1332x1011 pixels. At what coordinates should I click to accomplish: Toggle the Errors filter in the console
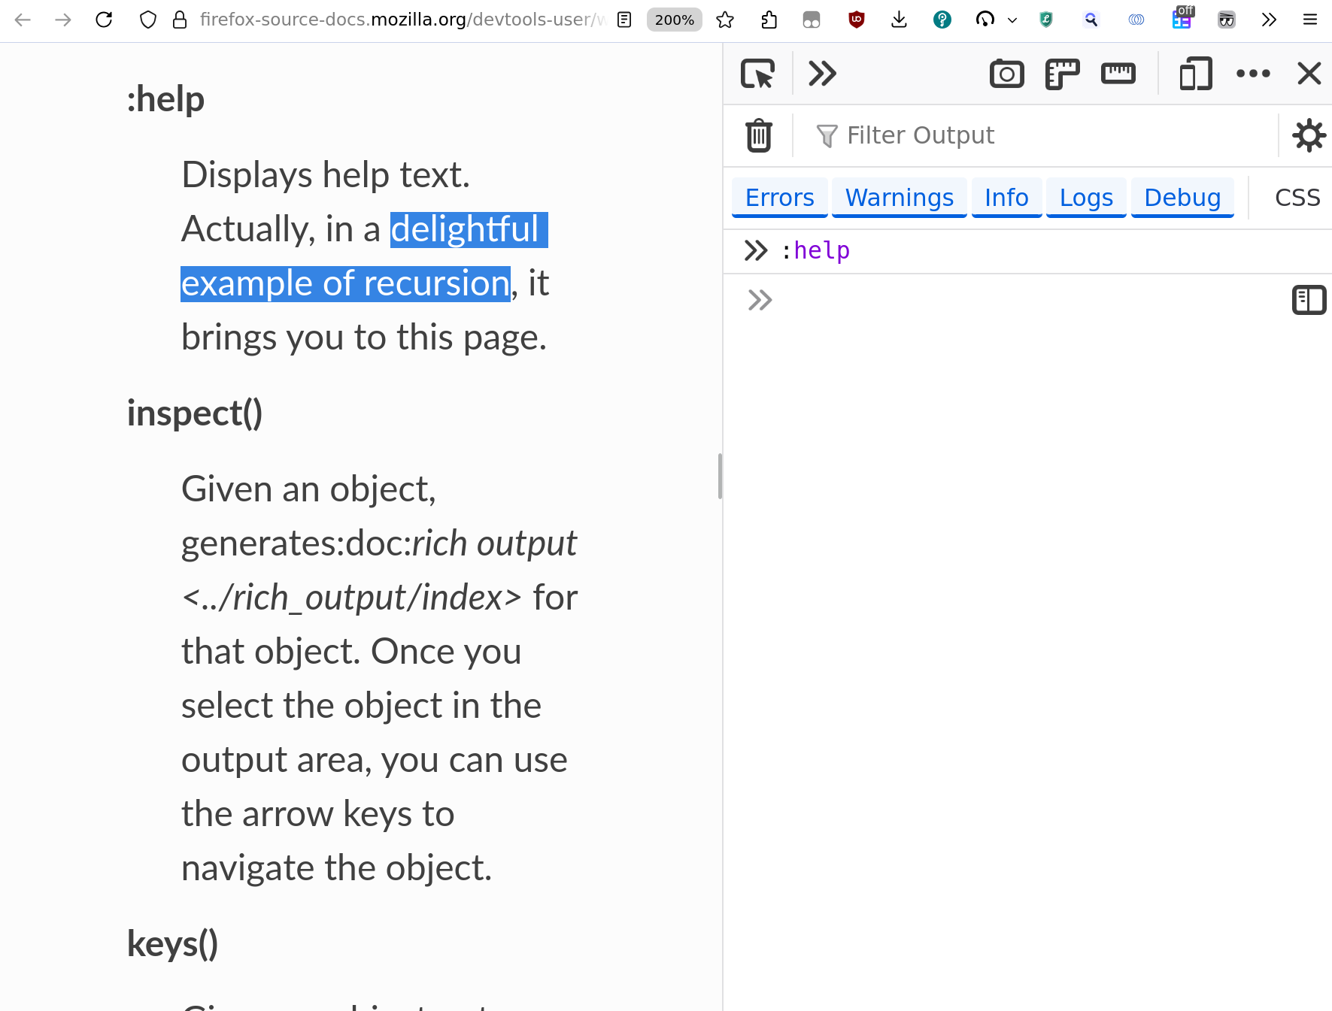pos(779,197)
